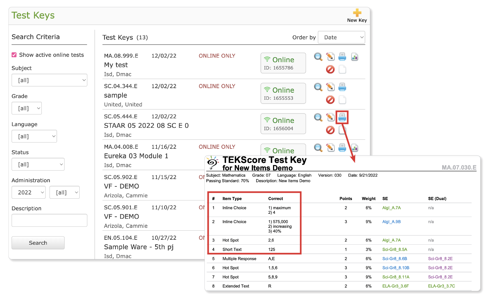This screenshot has width=492, height=297.
Task: Select test key code SC.05.901.E
Action: pos(121,207)
